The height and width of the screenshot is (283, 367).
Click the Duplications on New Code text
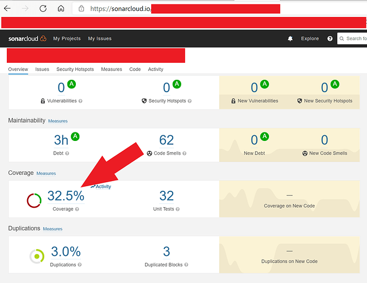pos(289,261)
